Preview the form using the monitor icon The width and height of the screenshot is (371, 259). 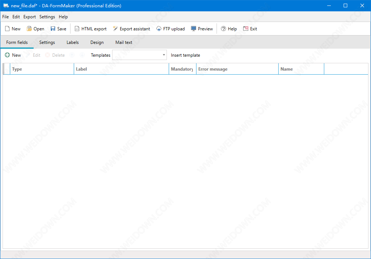(194, 29)
